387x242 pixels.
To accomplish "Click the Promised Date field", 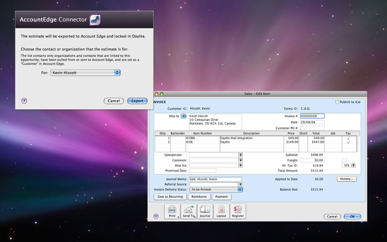I will 203,171.
